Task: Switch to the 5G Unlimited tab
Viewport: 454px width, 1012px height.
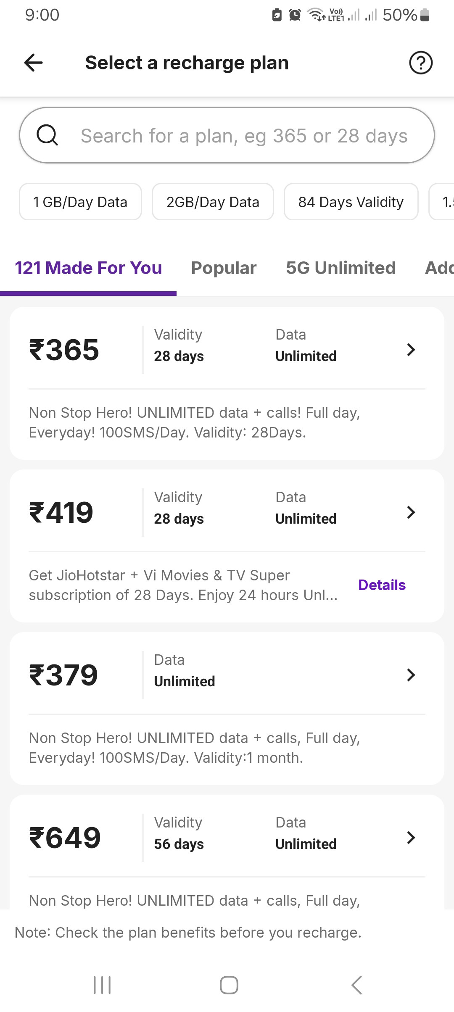Action: [x=340, y=268]
